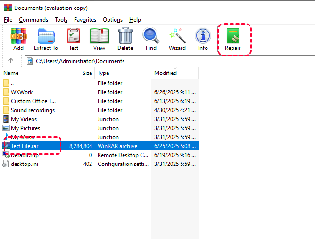Select the WXWork folder icon
The width and height of the screenshot is (315, 239).
6,92
